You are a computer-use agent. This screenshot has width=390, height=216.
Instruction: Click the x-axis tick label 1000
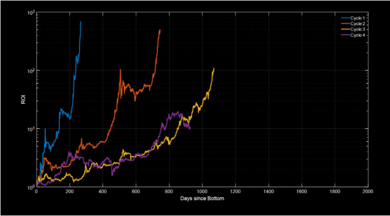202,191
